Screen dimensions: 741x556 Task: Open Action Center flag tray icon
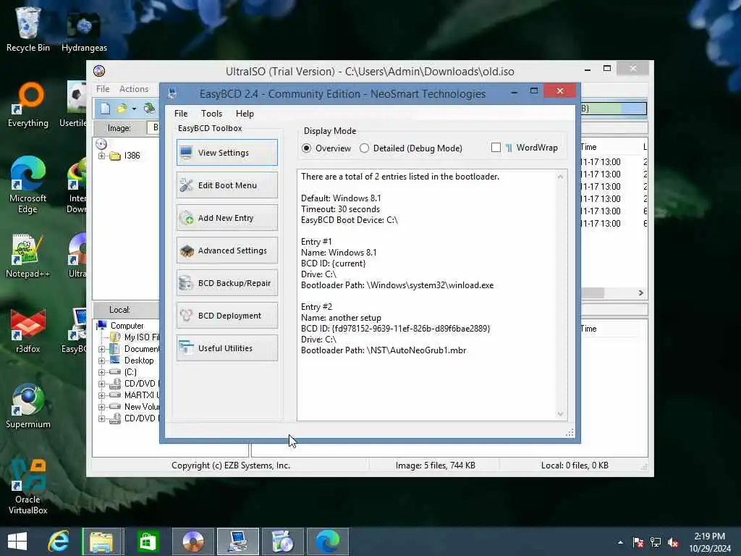pos(638,542)
